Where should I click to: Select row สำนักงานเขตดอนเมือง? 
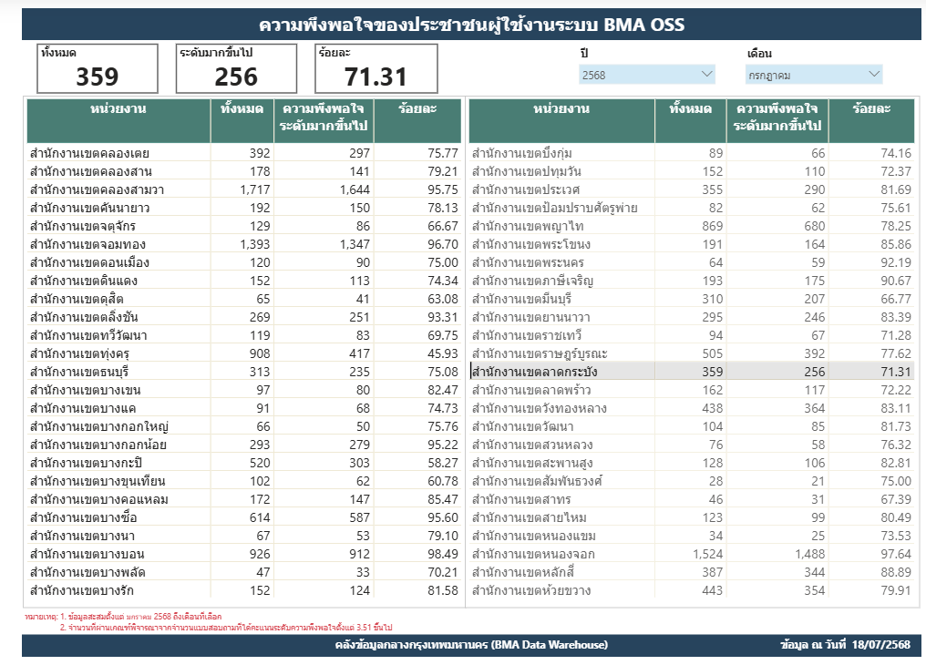tap(244, 262)
